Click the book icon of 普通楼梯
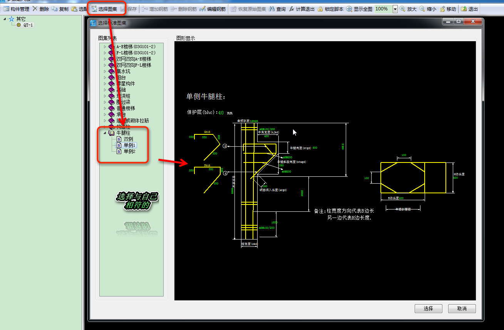The image size is (504, 330). click(x=112, y=108)
